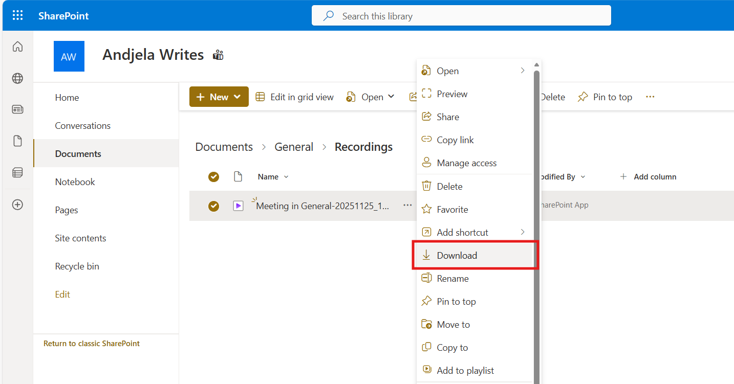Click Return to classic SharePoint link
The height and width of the screenshot is (384, 734).
point(92,344)
